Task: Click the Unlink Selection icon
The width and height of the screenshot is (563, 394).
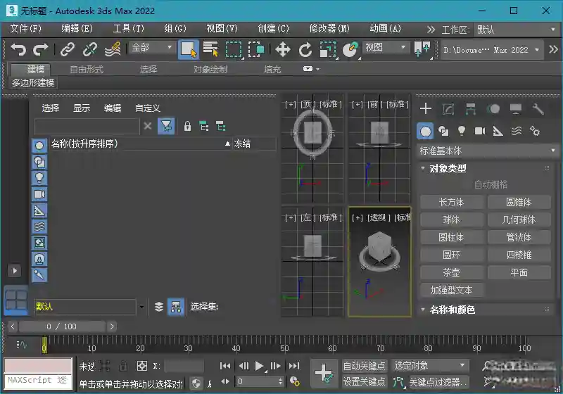Action: [x=90, y=49]
